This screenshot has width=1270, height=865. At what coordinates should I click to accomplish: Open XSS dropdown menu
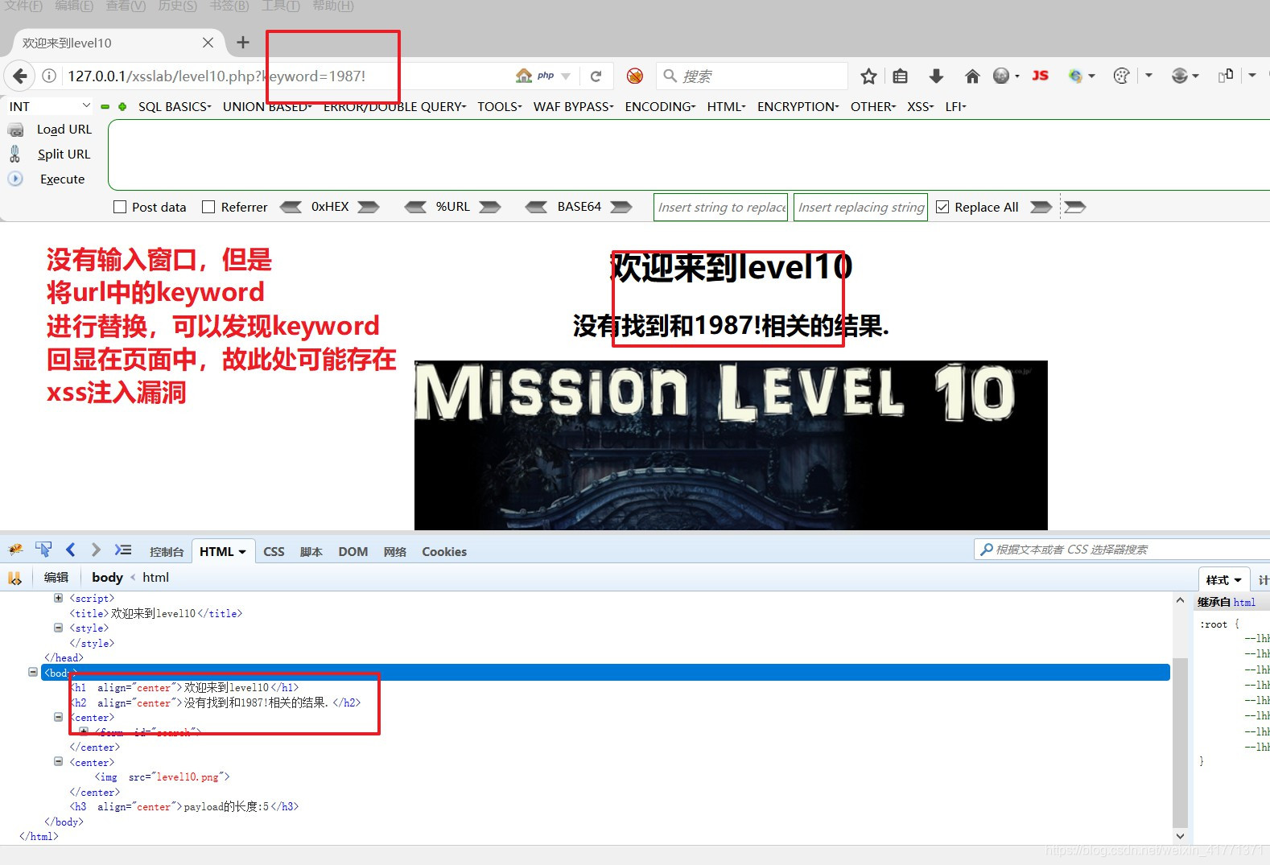point(921,106)
